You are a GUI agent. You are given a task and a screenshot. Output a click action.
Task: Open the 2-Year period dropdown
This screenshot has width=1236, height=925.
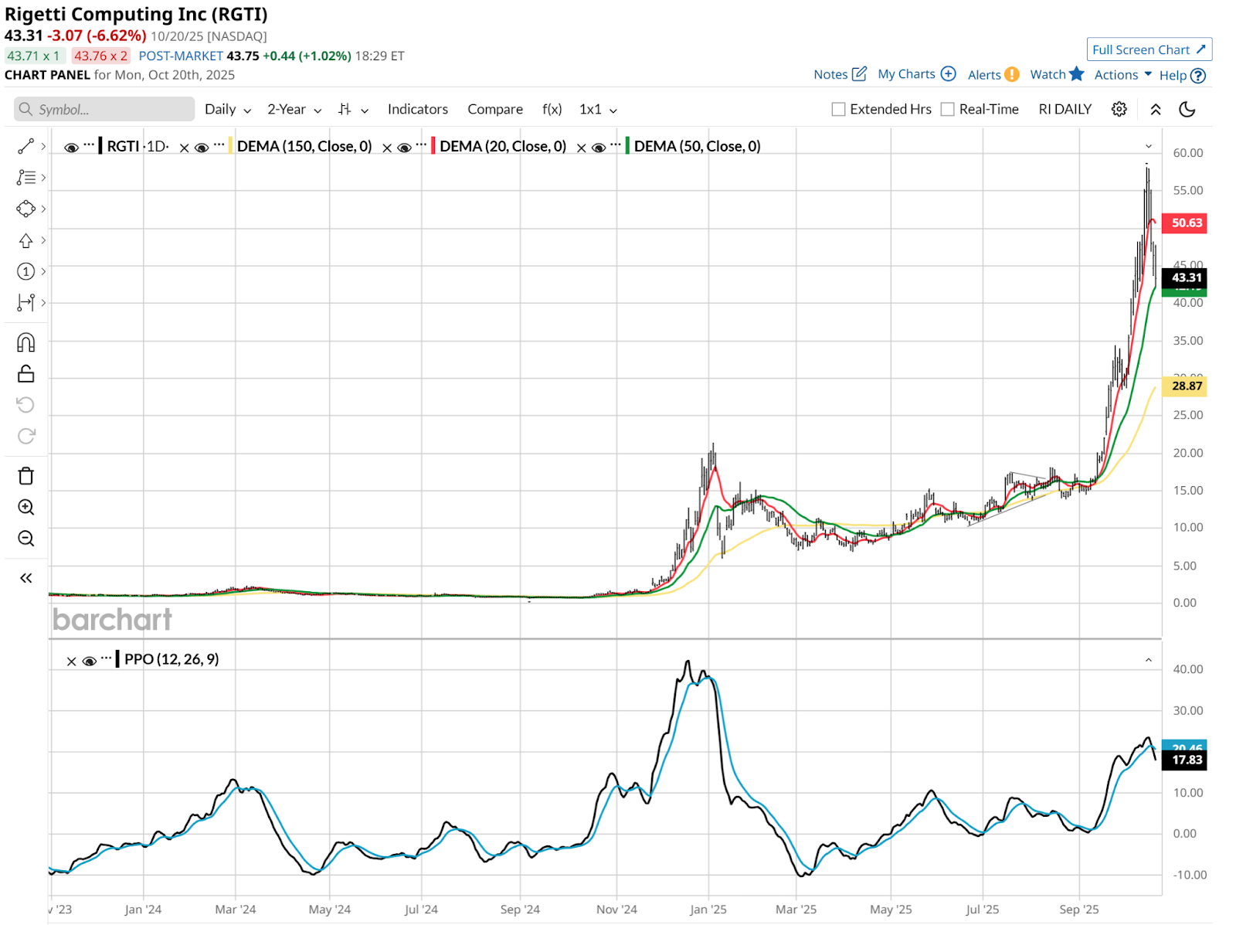(x=294, y=109)
